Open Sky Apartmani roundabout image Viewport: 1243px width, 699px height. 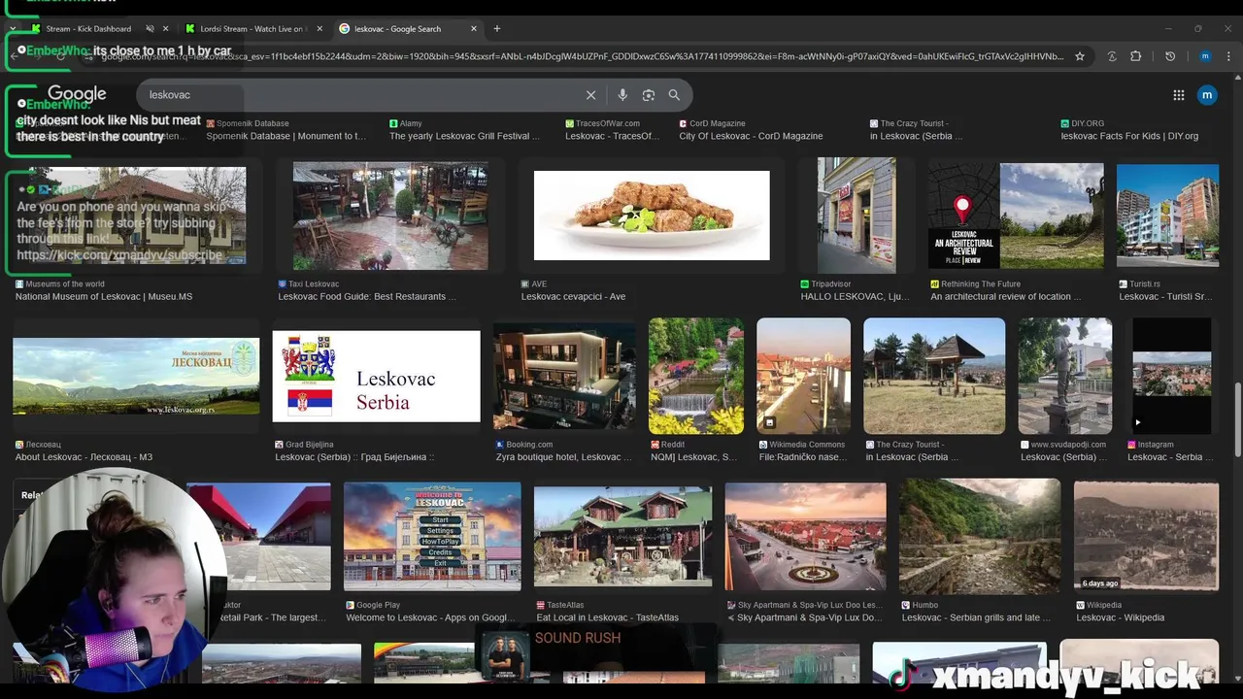[x=805, y=536]
